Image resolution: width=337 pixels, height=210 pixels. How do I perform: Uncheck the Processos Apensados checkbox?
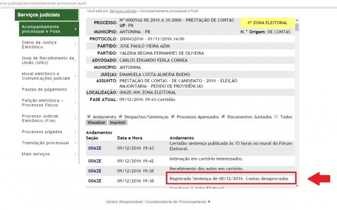pyautogui.click(x=173, y=116)
